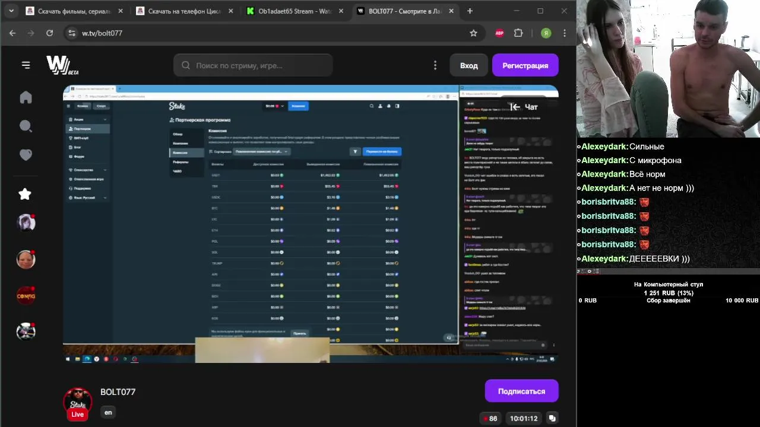Open the site's vertical dots options menu
Screen dimensions: 760x427
[x=435, y=65]
